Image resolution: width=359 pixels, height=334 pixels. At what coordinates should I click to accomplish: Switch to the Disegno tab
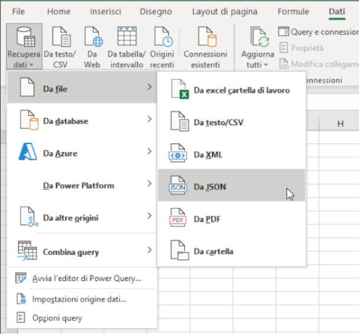(156, 11)
